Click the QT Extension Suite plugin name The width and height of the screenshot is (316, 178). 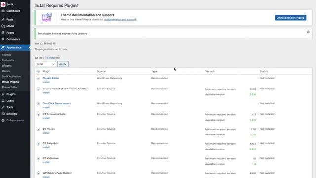coord(54,114)
